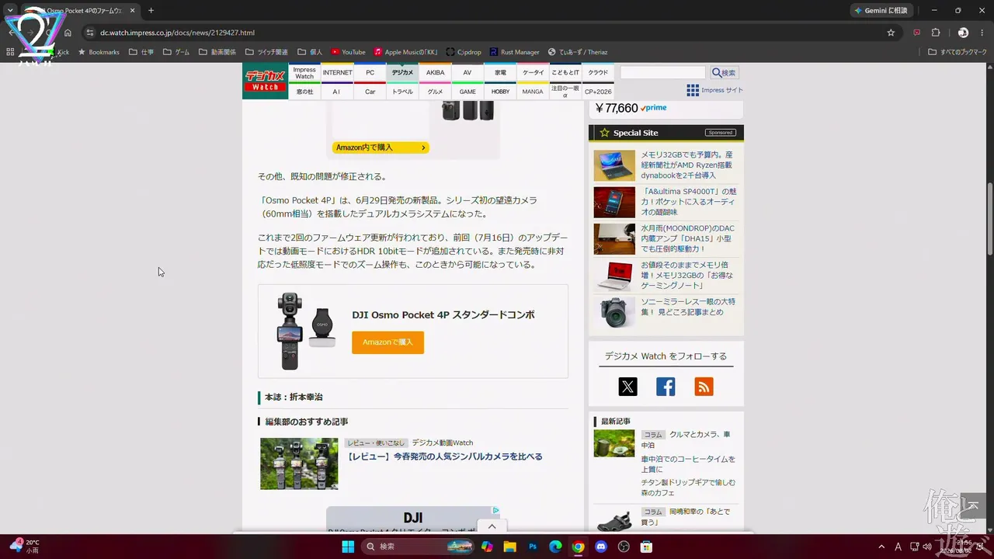This screenshot has height=559, width=994.
Task: Click the Sony mirrorless lens thumbnail
Action: coord(614,311)
